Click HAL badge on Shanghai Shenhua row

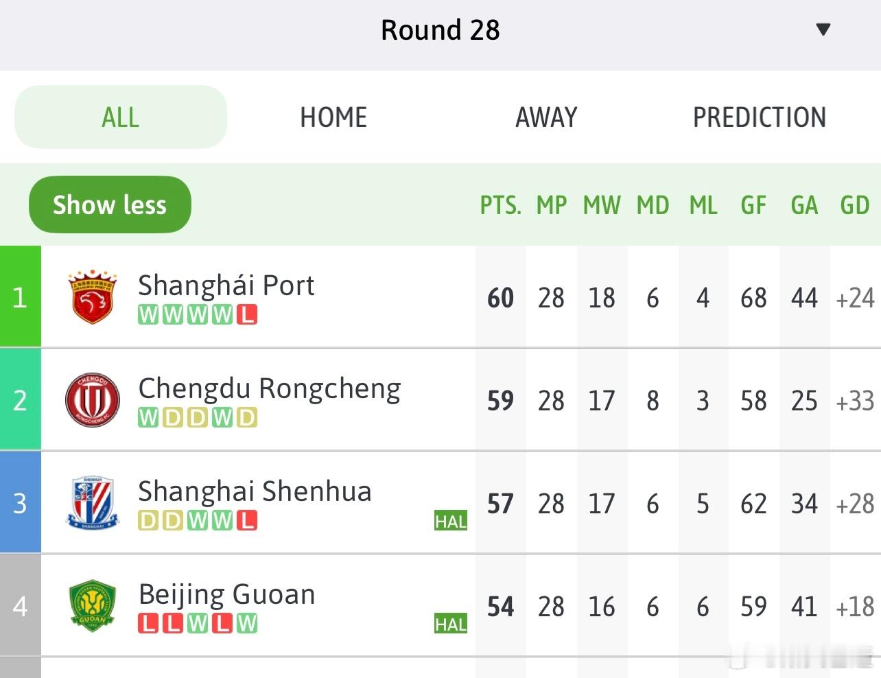450,522
